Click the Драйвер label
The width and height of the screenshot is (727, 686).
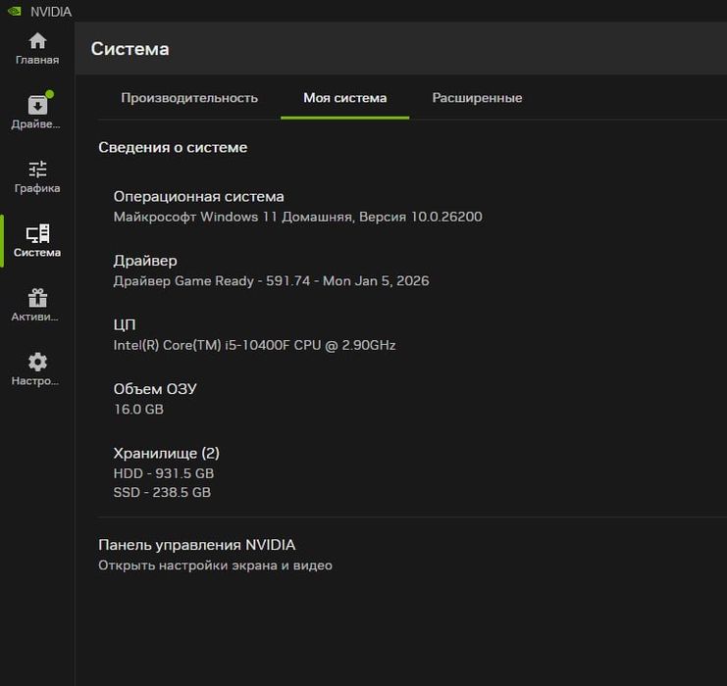tap(145, 261)
